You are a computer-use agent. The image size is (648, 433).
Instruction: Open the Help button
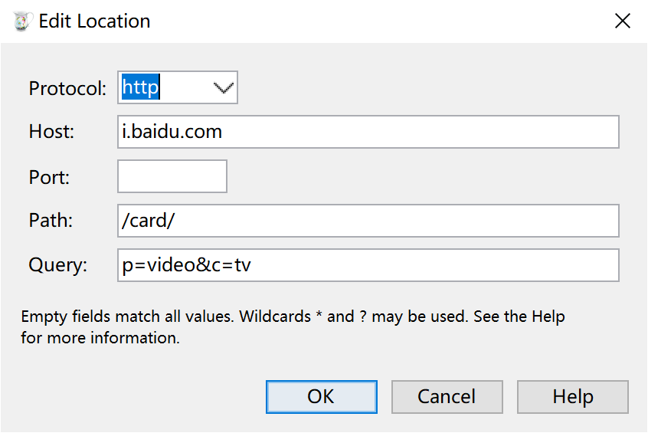(x=573, y=397)
